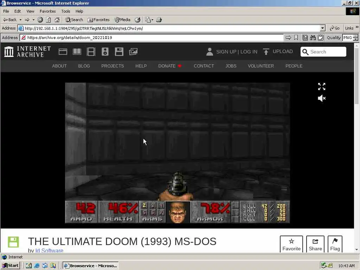This screenshot has width=360, height=270.
Task: Click into the Internet Archive Search field
Action: (323, 52)
